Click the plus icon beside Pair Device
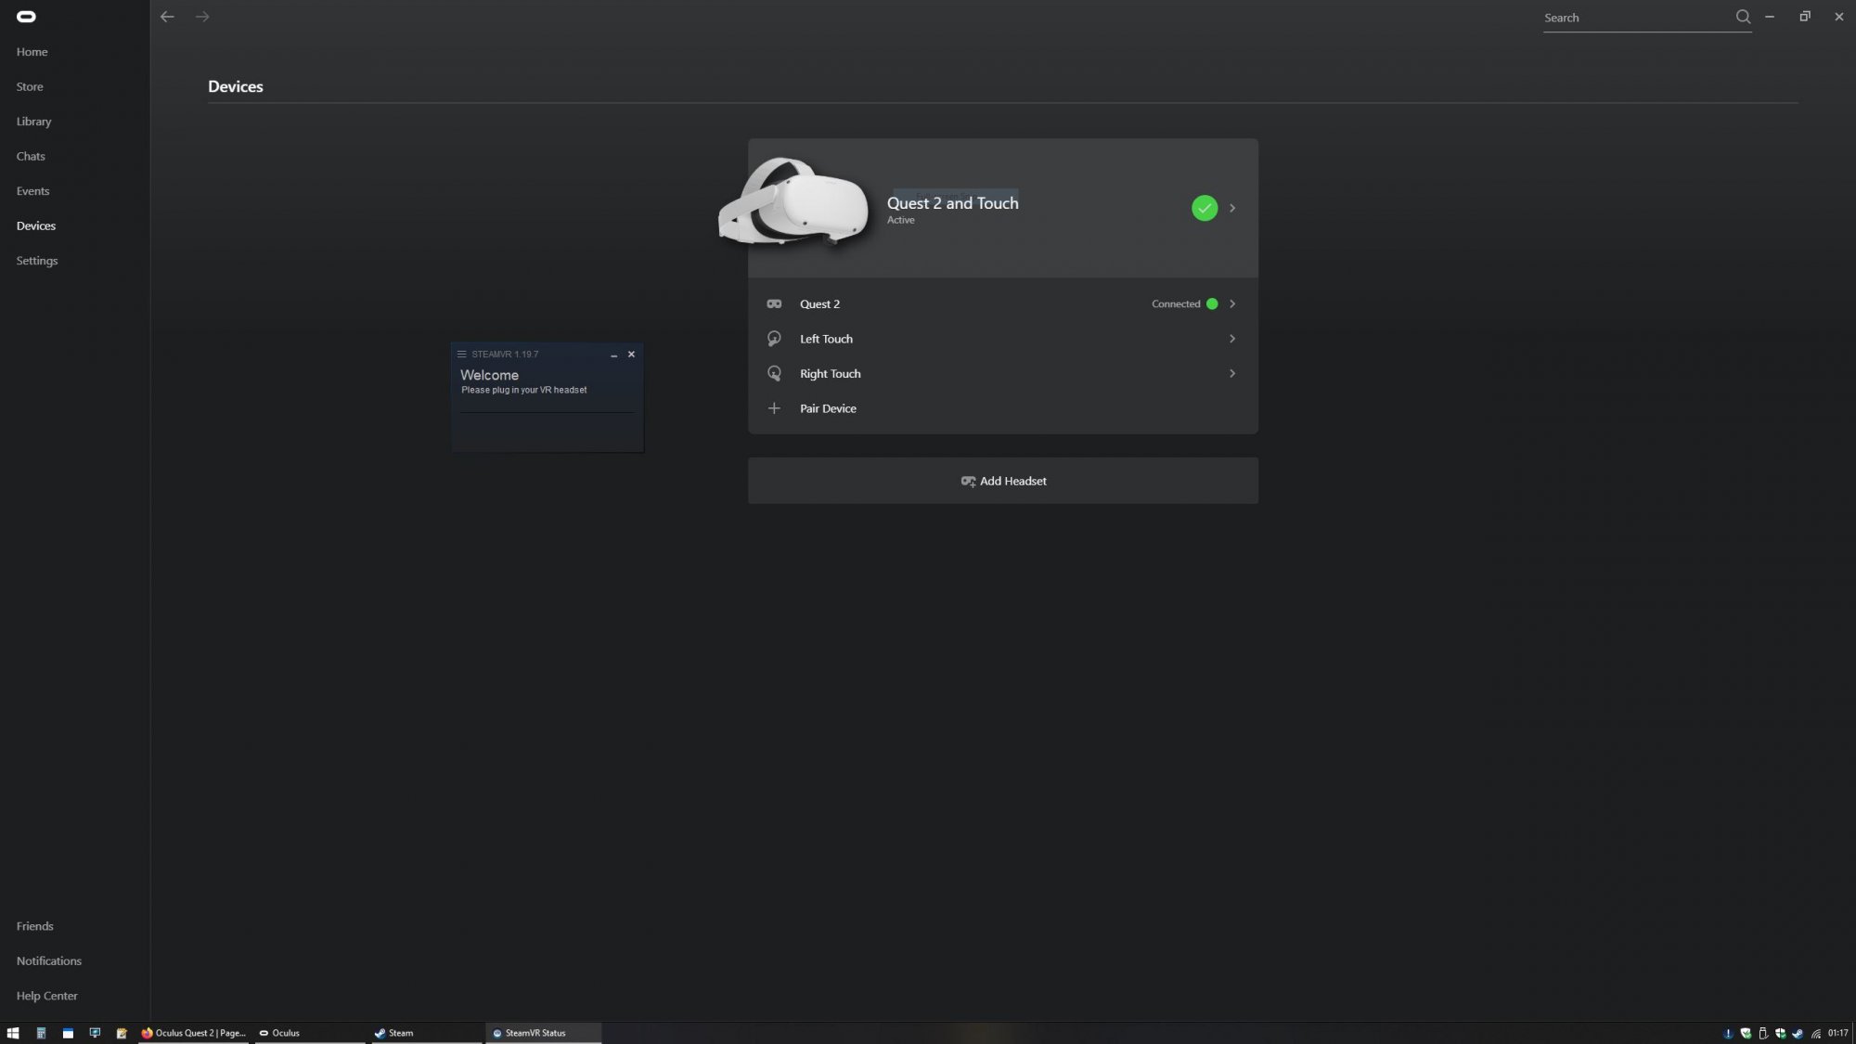Image resolution: width=1856 pixels, height=1044 pixels. pyautogui.click(x=774, y=408)
